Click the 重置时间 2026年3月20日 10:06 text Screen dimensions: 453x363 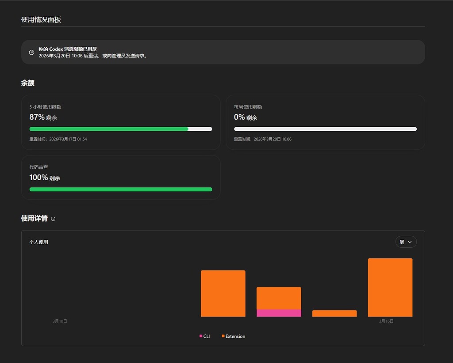pyautogui.click(x=263, y=139)
